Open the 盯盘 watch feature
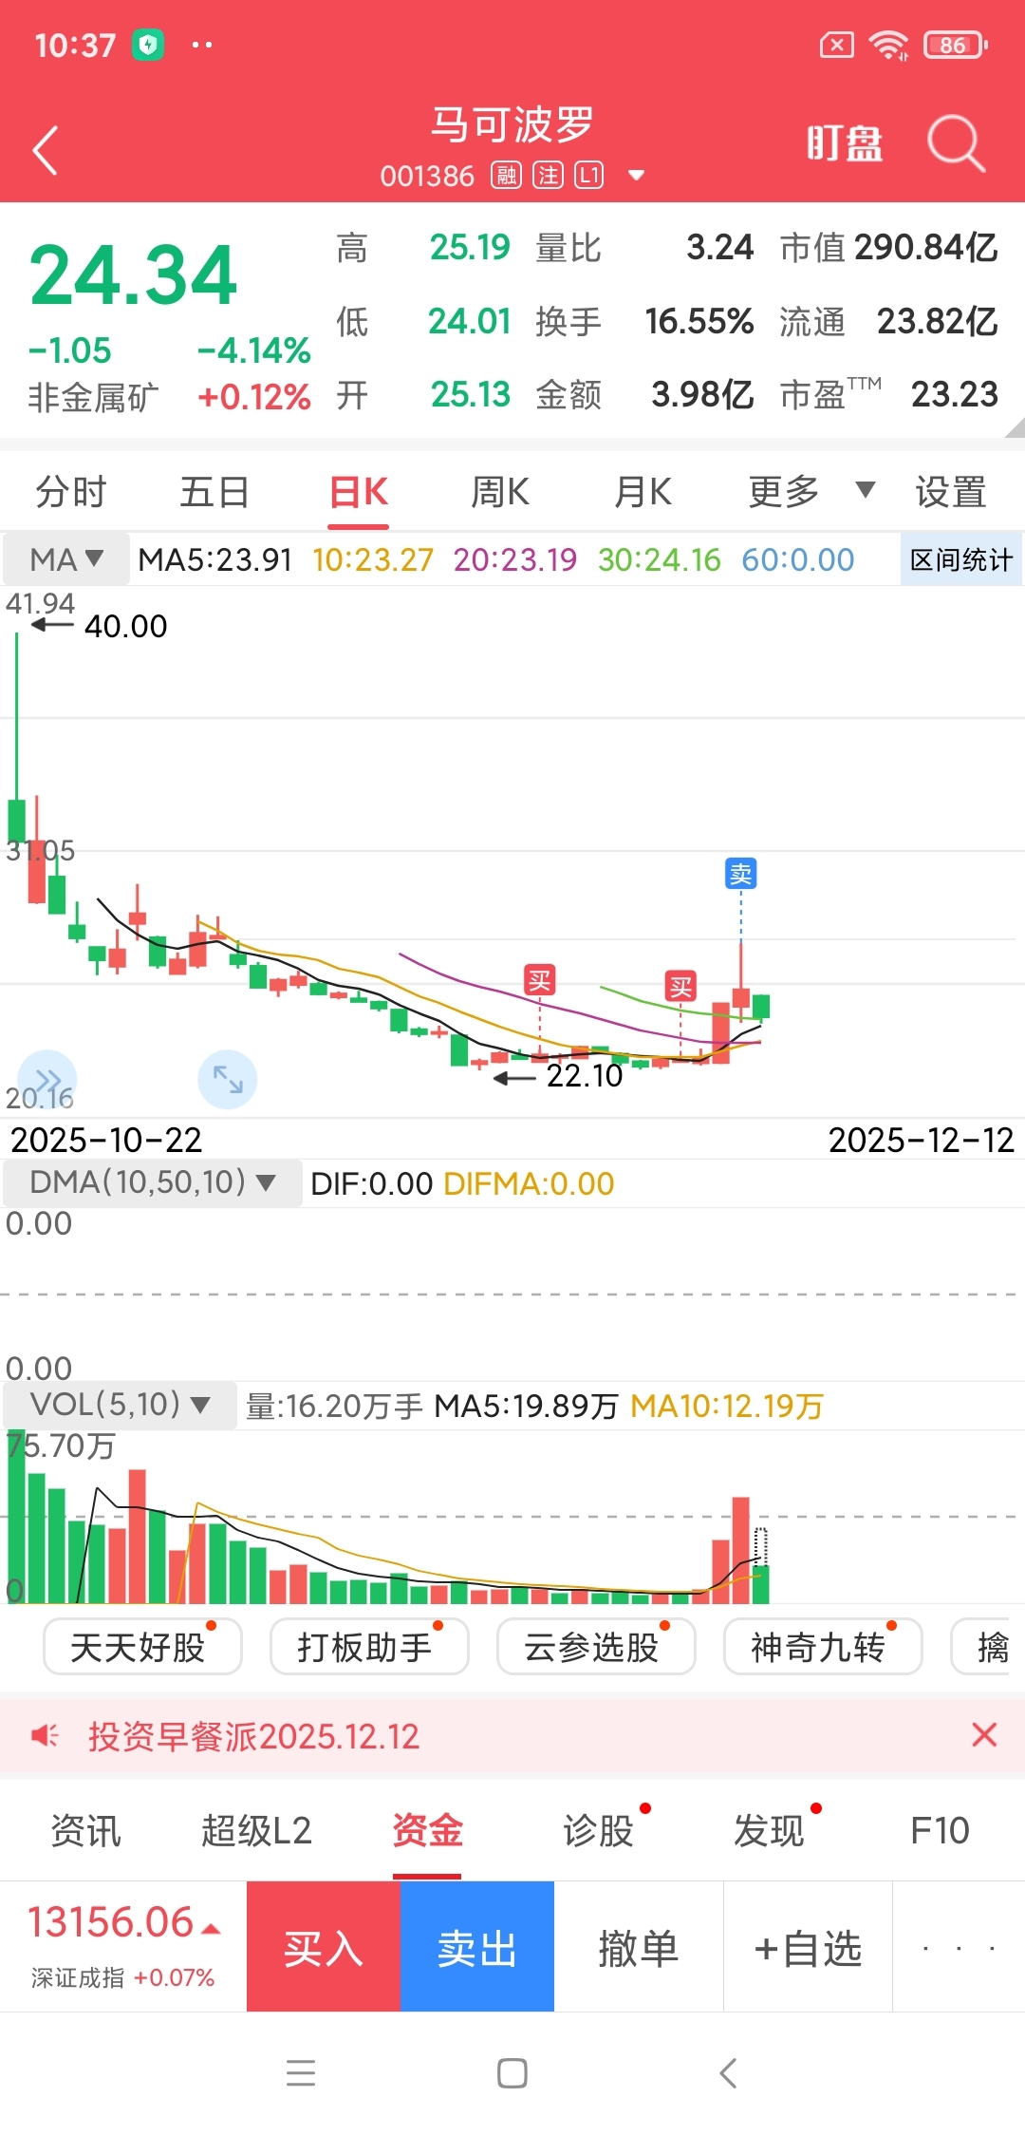 (845, 144)
